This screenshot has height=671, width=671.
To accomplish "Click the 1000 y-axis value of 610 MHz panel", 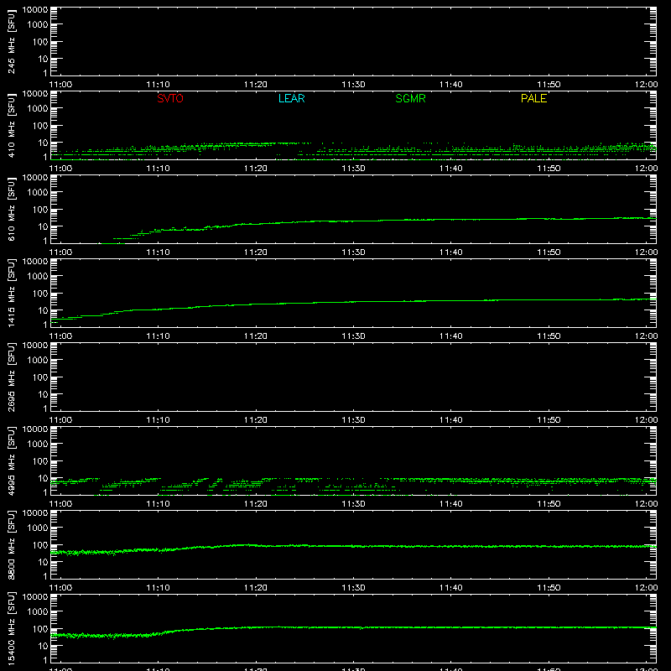I will tap(38, 192).
